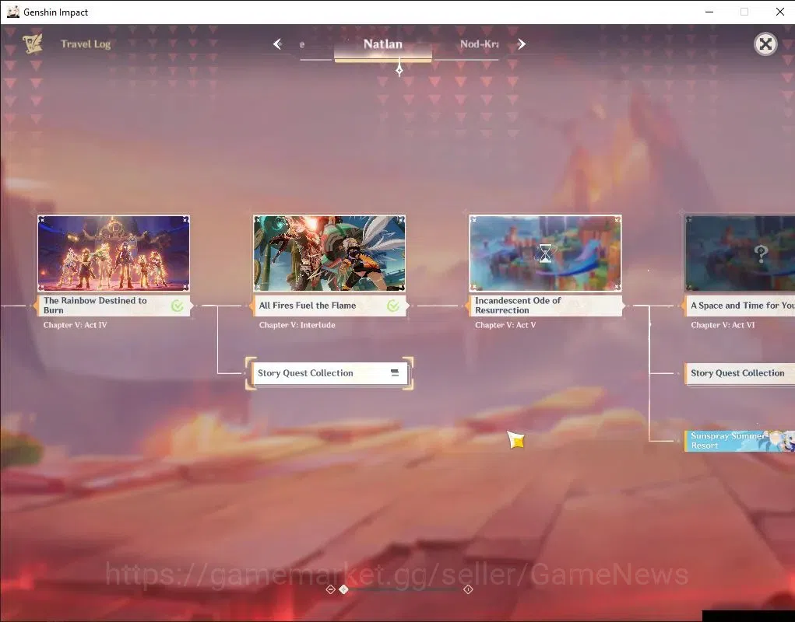
Task: Switch to the Nod-Krai region tab
Action: (x=479, y=44)
